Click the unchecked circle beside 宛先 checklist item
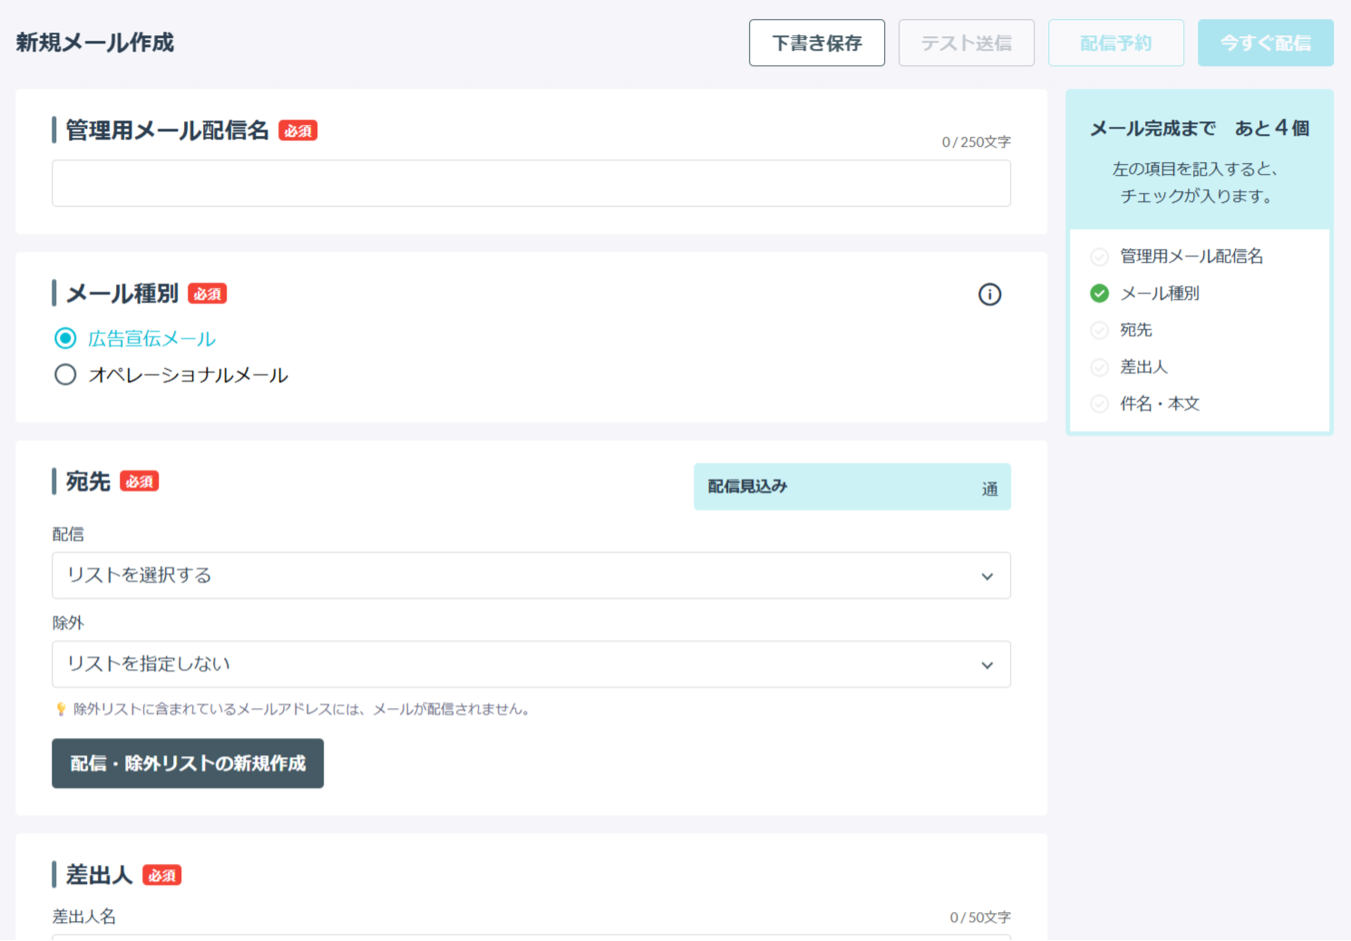Viewport: 1351px width, 941px height. [1099, 330]
